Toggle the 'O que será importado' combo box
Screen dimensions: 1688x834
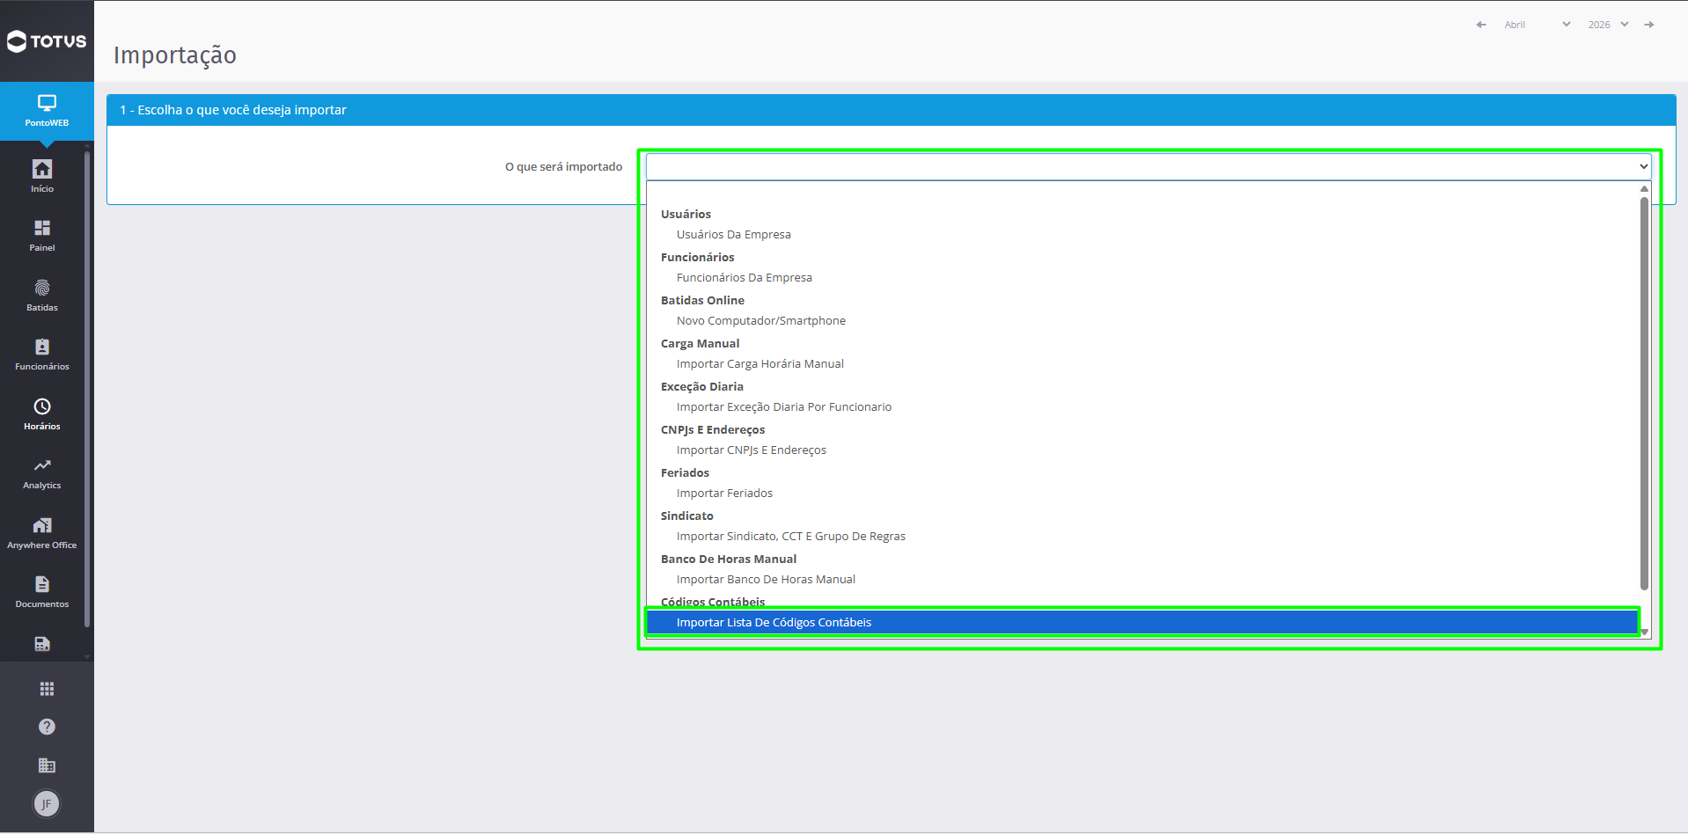click(1149, 166)
